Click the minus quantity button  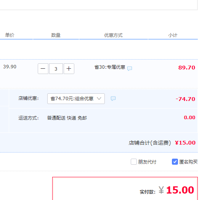pyautogui.click(x=43, y=69)
